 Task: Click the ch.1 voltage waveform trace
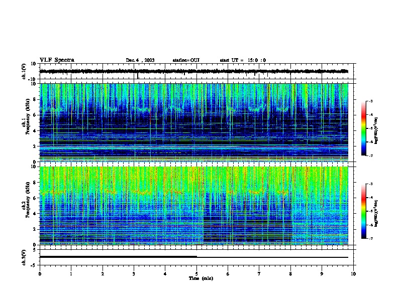pos(194,71)
